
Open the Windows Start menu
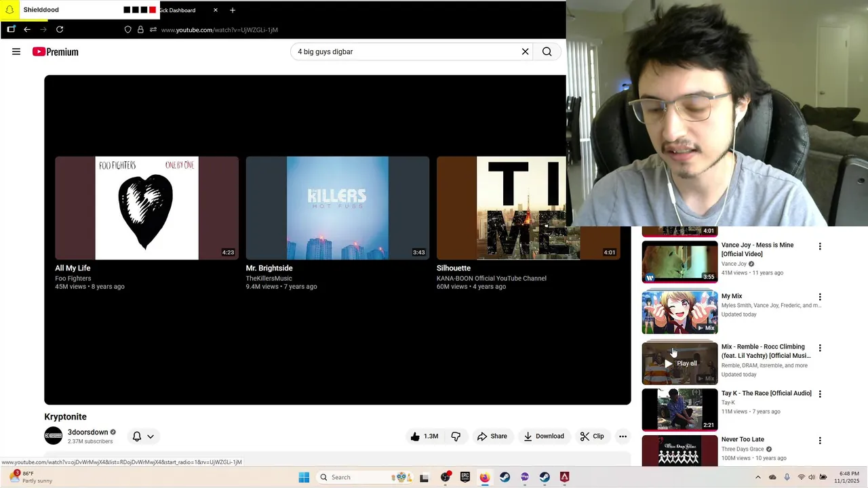(304, 477)
